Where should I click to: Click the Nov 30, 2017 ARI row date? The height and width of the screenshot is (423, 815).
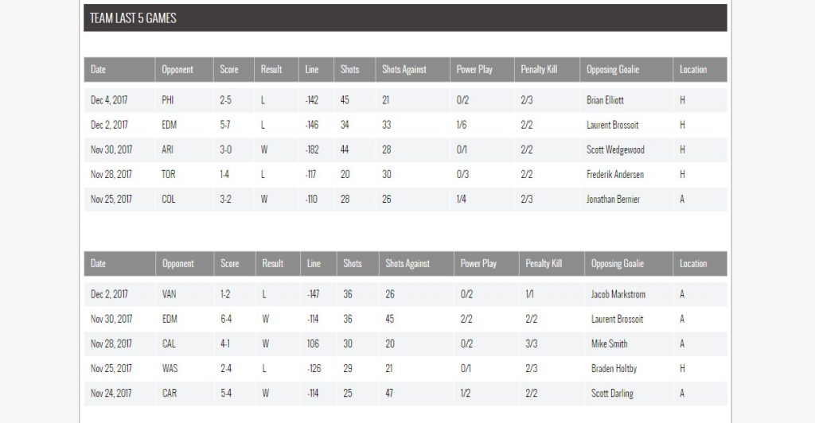pyautogui.click(x=111, y=150)
